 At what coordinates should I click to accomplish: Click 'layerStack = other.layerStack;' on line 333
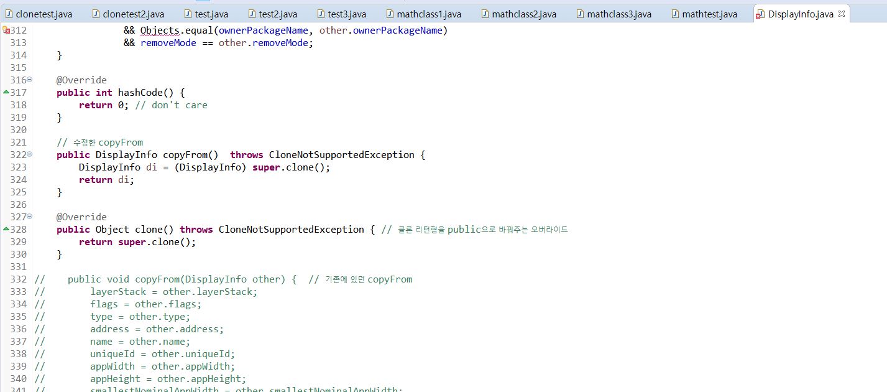click(x=173, y=291)
